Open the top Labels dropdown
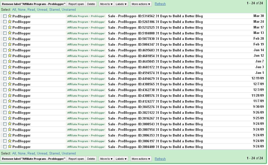268x165 pixels. 121,4
